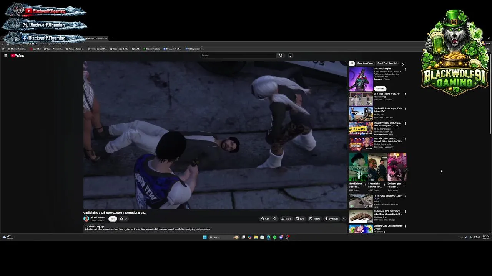Open Should she be fired short

click(x=377, y=167)
